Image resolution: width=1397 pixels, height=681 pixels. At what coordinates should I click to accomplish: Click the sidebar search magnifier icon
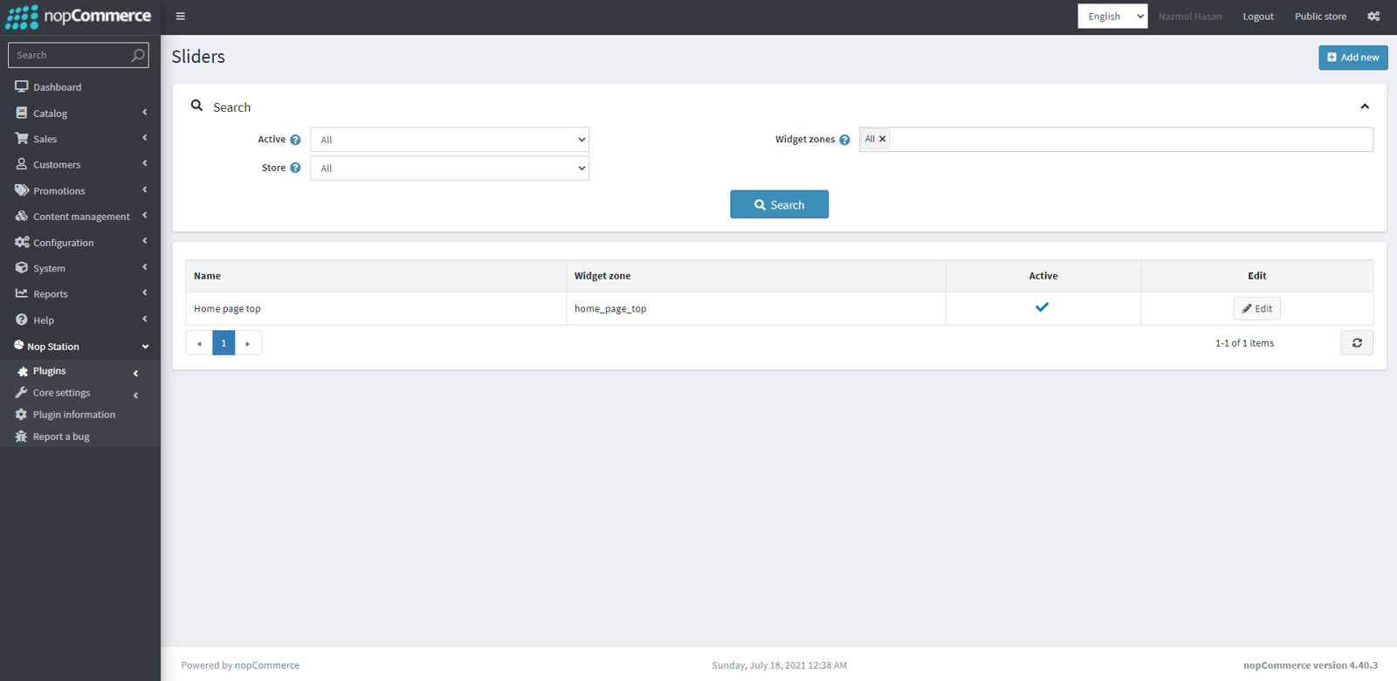pyautogui.click(x=138, y=55)
